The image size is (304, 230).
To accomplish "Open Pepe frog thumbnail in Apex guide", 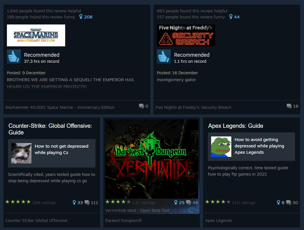I will (221, 147).
